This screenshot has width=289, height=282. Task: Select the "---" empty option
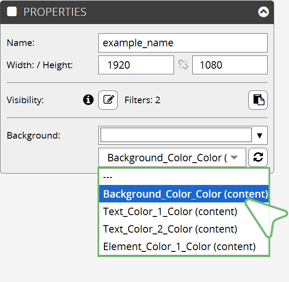click(184, 177)
